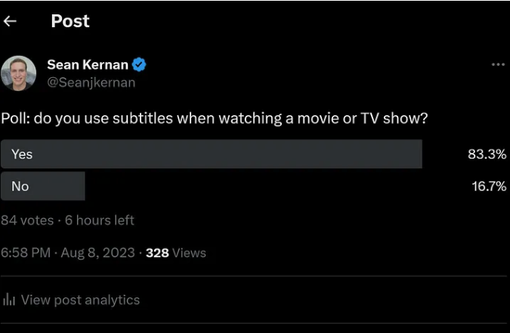The height and width of the screenshot is (333, 510).
Task: Click the Post header title
Action: (x=70, y=21)
